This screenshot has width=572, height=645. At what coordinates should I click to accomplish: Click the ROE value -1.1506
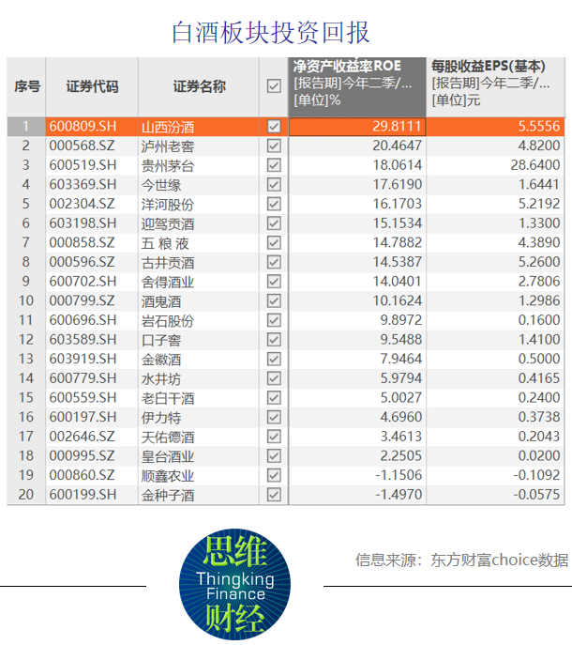[399, 475]
